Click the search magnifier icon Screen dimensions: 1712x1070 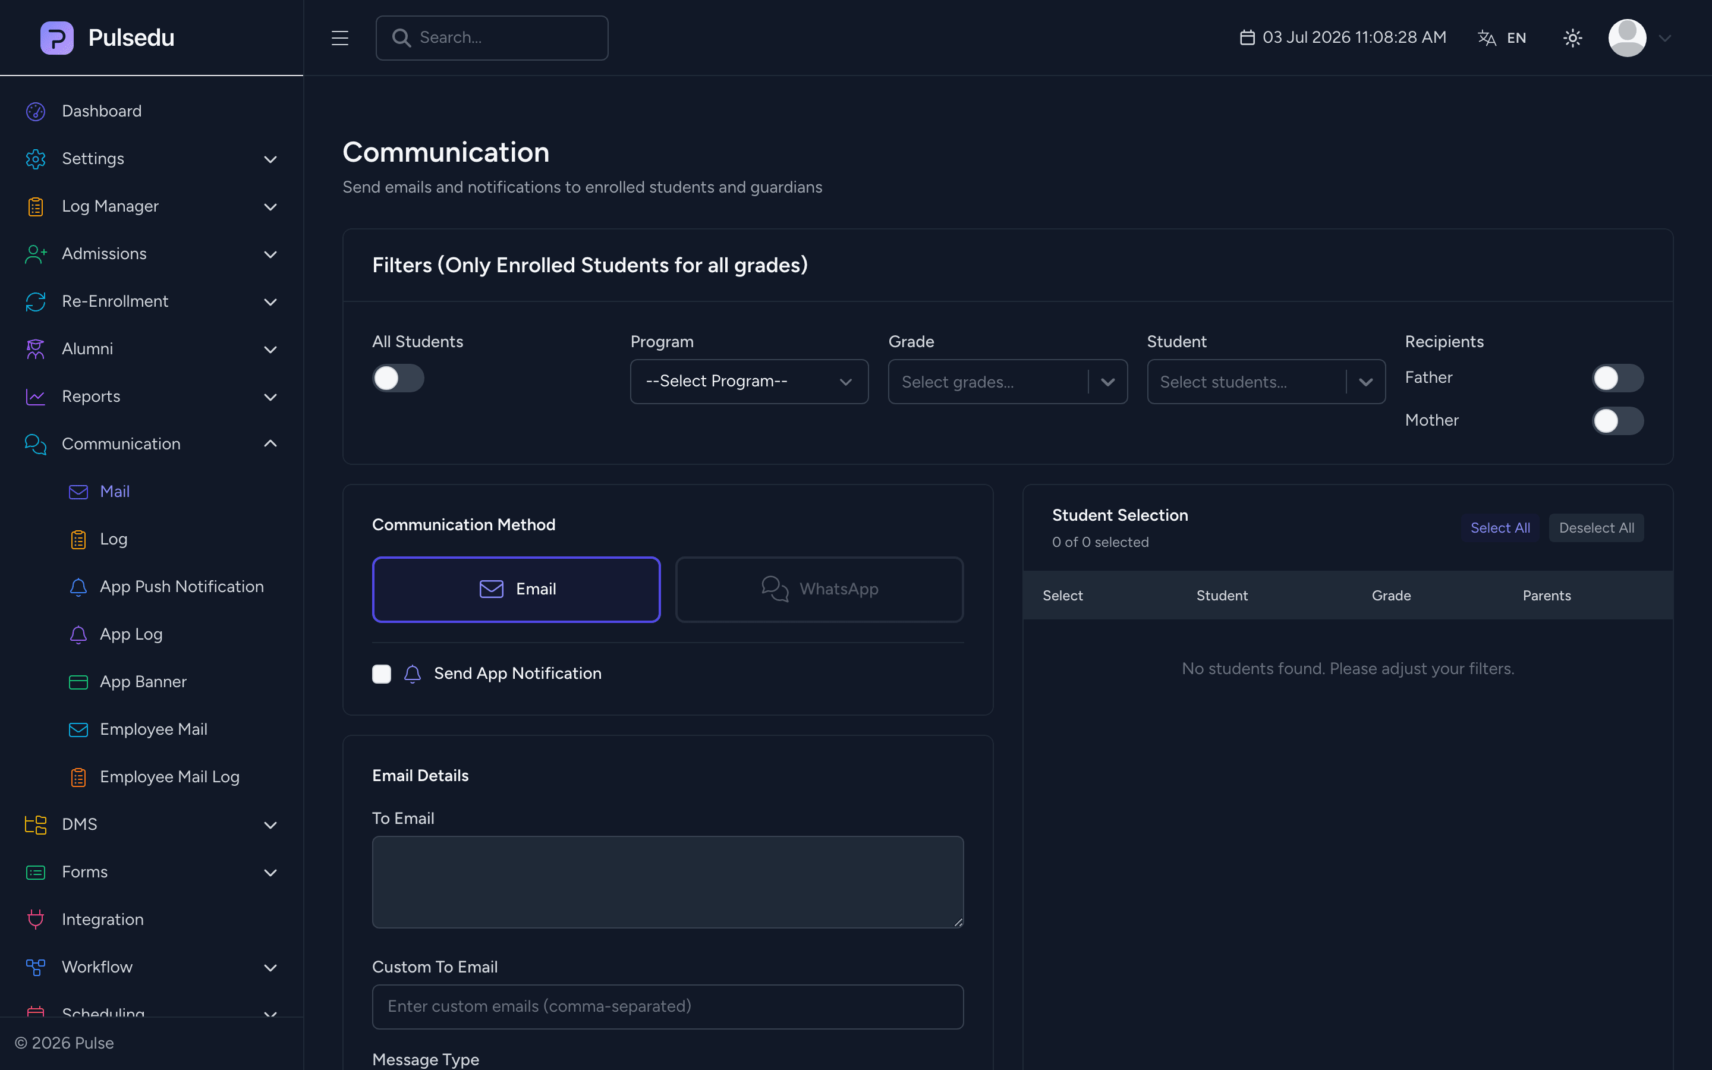401,37
